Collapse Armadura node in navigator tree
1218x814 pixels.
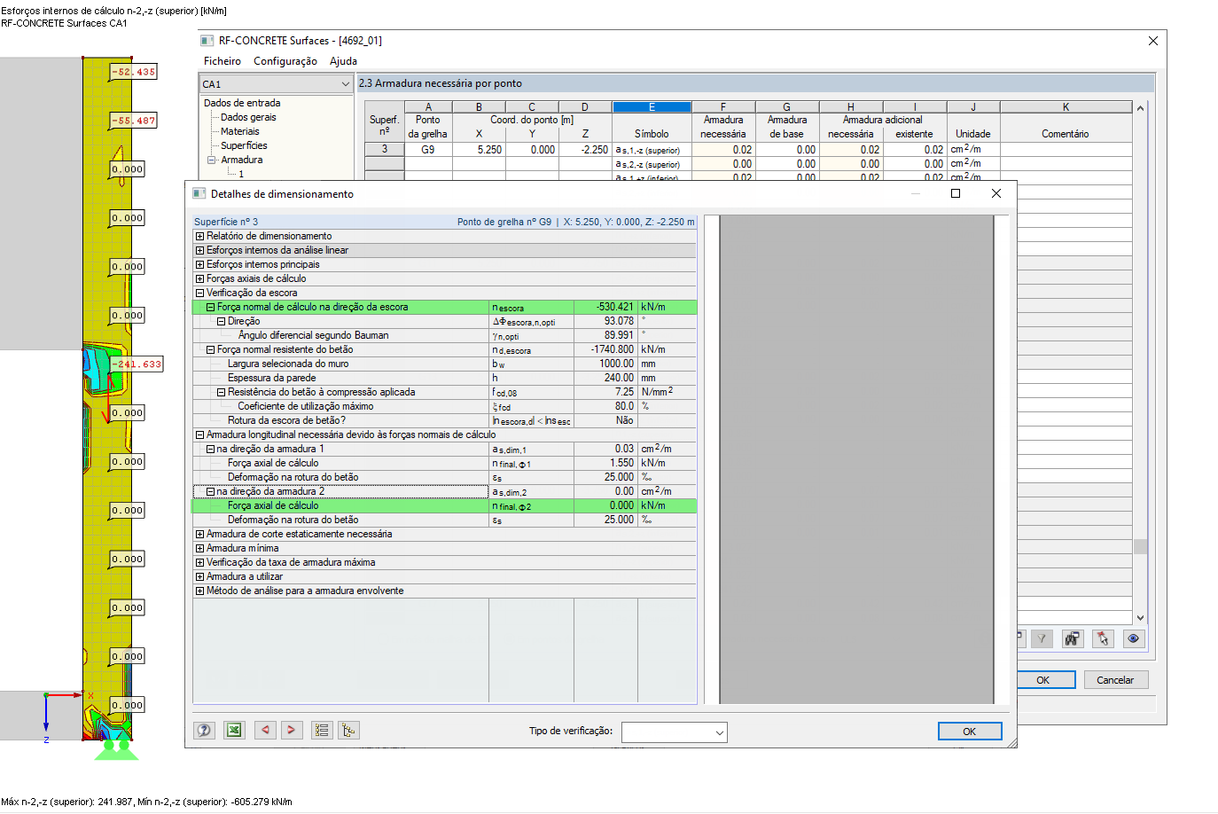[x=212, y=160]
